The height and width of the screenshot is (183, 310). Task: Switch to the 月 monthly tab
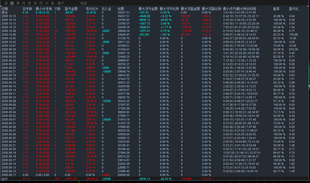click(24, 3)
